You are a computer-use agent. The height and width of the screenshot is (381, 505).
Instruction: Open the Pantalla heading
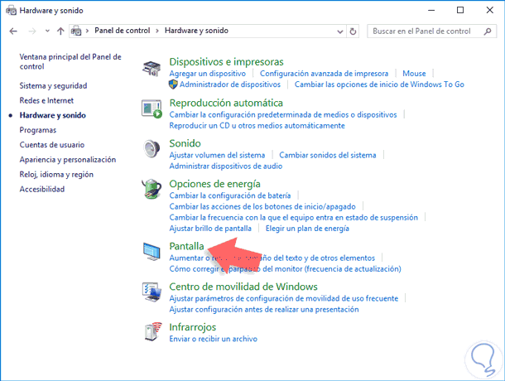[186, 246]
